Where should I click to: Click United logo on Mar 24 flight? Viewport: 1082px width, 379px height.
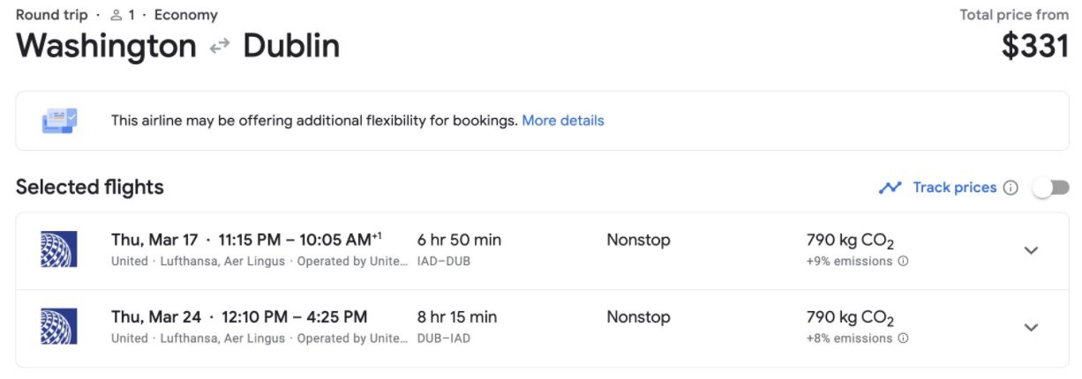pyautogui.click(x=59, y=327)
